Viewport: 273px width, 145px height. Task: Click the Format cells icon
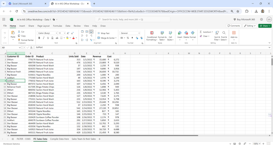pyautogui.click(x=193, y=33)
